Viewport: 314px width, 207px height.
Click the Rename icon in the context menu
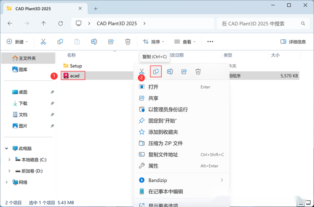click(x=170, y=71)
